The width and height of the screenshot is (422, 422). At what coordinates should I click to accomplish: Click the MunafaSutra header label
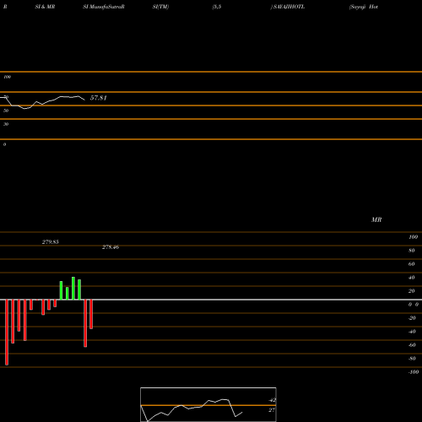pyautogui.click(x=104, y=7)
